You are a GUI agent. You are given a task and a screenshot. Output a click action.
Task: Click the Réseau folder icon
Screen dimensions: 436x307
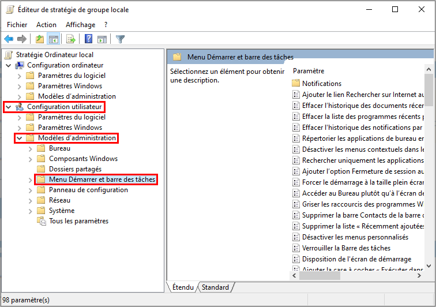(41, 200)
